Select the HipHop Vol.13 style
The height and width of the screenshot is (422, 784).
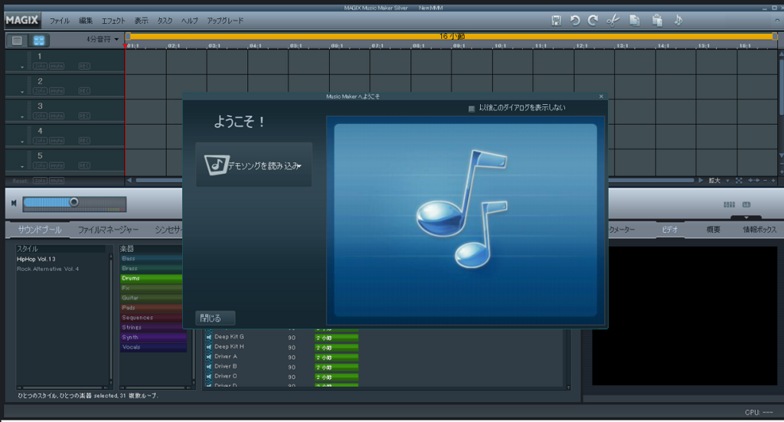click(x=36, y=259)
